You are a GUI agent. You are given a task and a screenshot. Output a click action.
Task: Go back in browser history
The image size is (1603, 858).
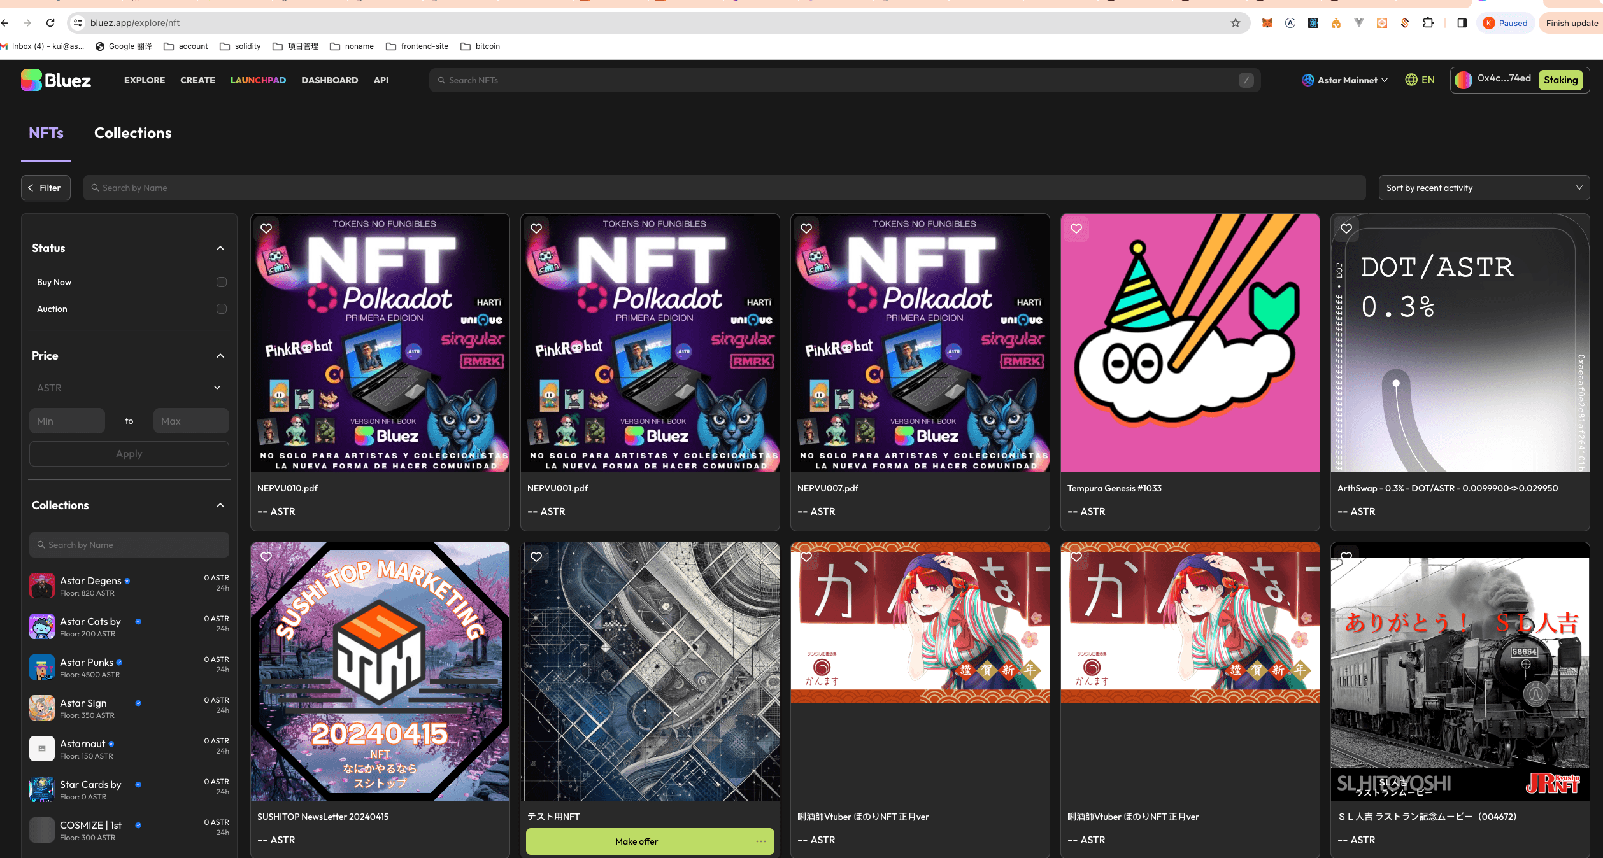pos(5,23)
